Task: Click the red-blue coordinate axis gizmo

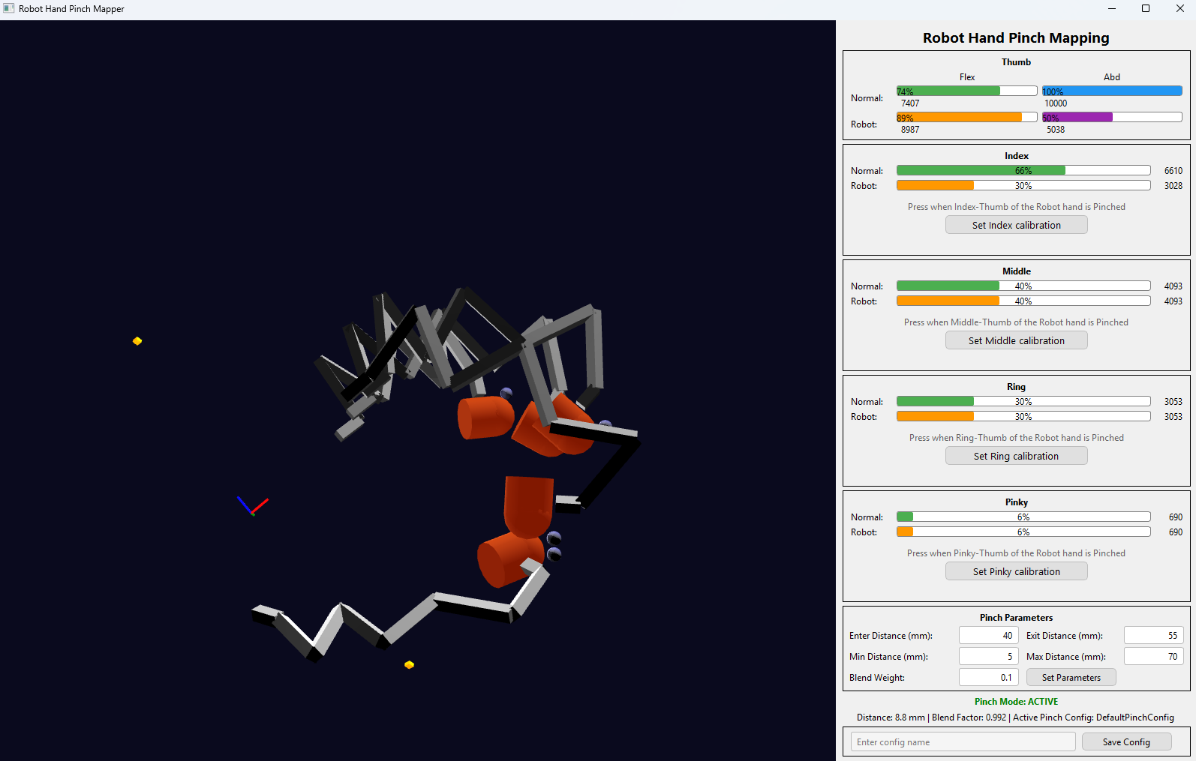Action: [x=252, y=506]
